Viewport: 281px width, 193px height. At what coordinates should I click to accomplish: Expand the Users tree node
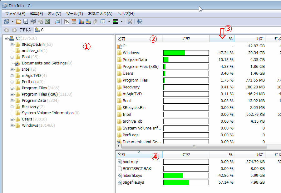[x=12, y=119]
